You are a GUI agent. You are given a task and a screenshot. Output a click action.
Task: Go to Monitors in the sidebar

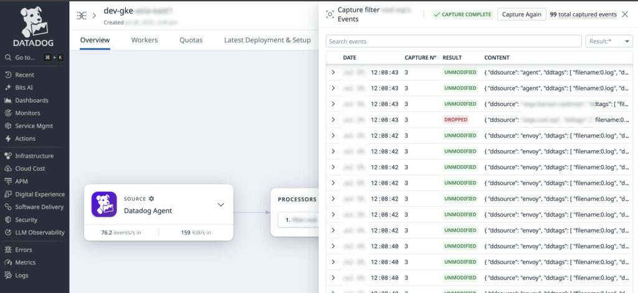click(x=27, y=113)
